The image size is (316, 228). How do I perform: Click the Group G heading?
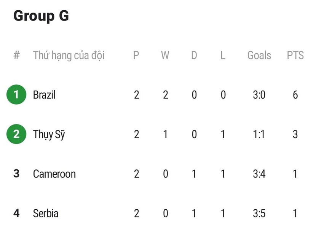[41, 16]
